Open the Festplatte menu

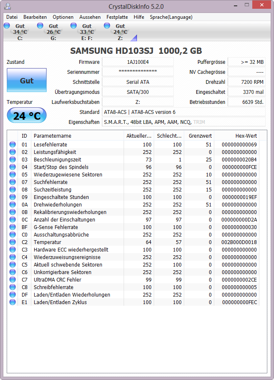(117, 17)
